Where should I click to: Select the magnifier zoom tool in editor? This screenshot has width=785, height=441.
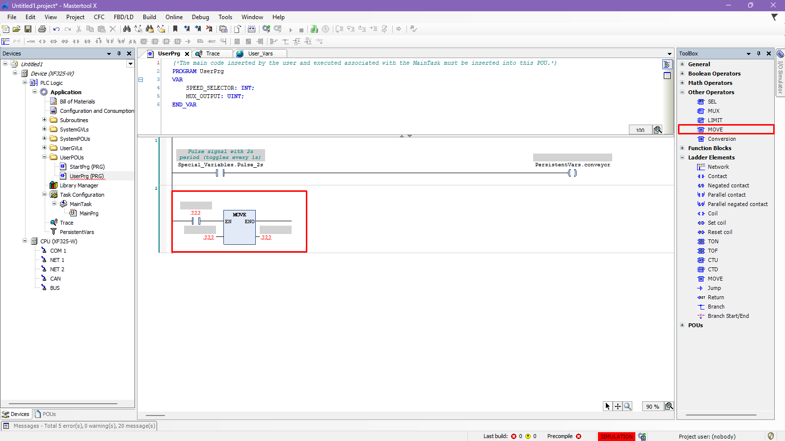(627, 406)
